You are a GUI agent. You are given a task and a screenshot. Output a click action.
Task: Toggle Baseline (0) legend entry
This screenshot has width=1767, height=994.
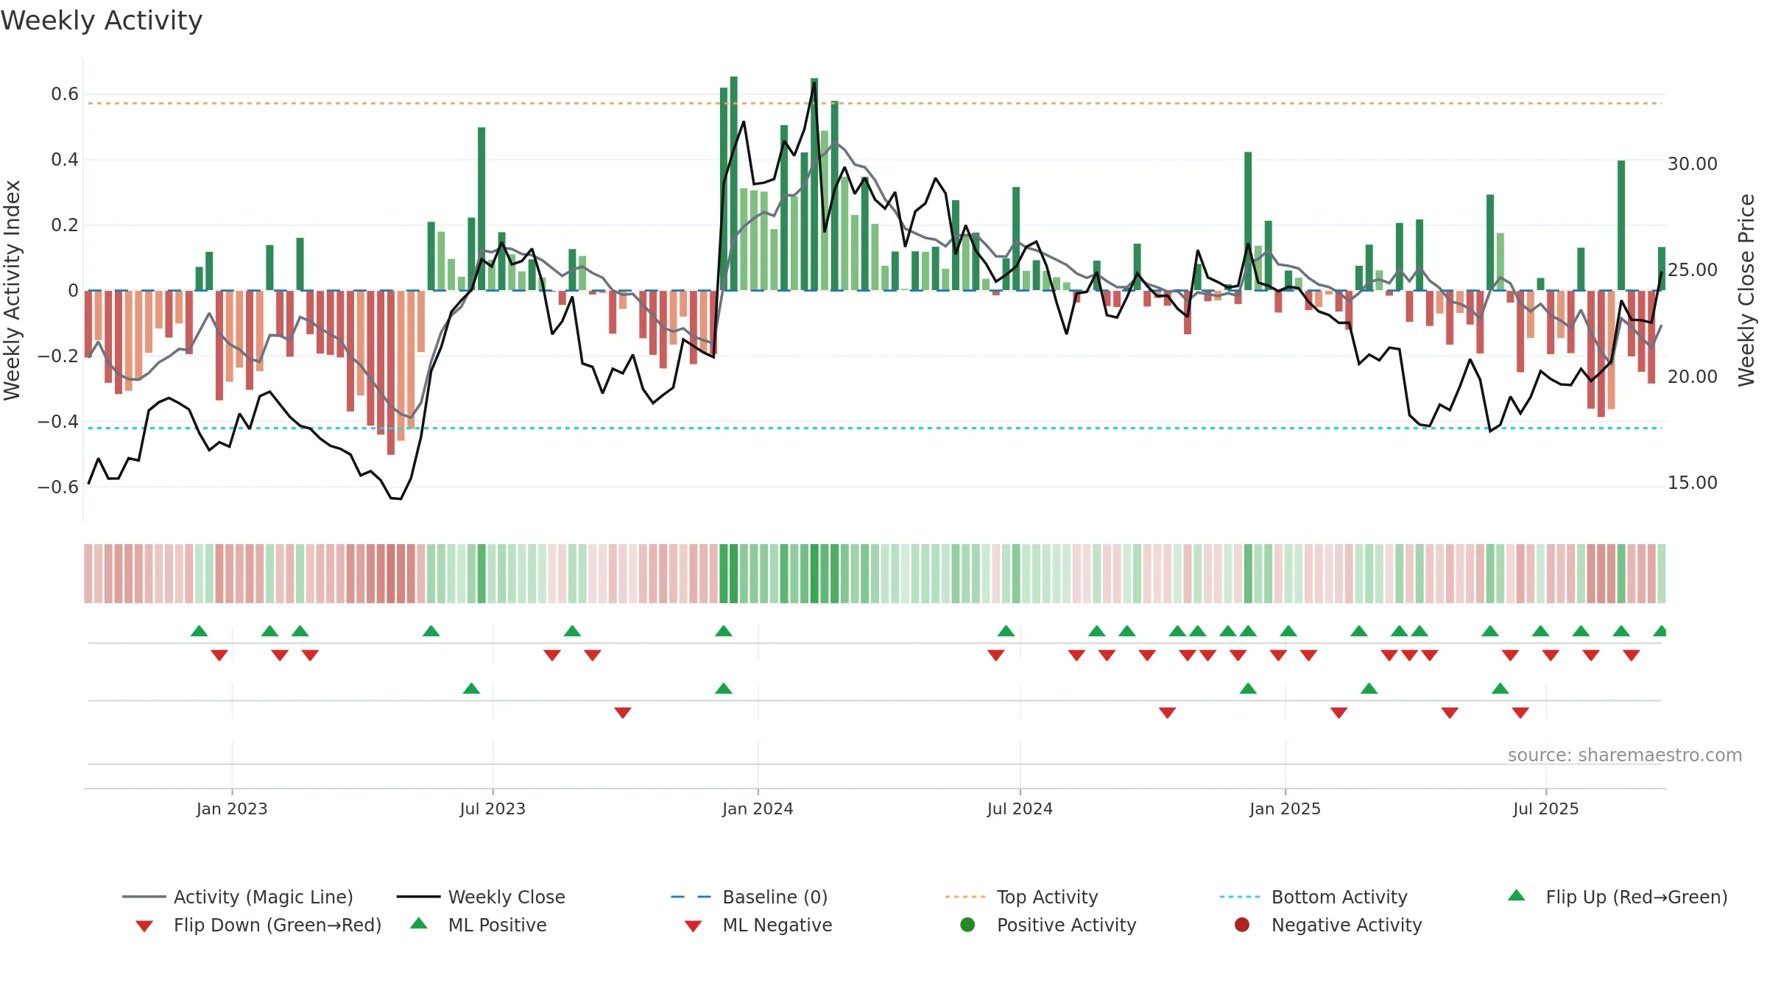point(750,897)
